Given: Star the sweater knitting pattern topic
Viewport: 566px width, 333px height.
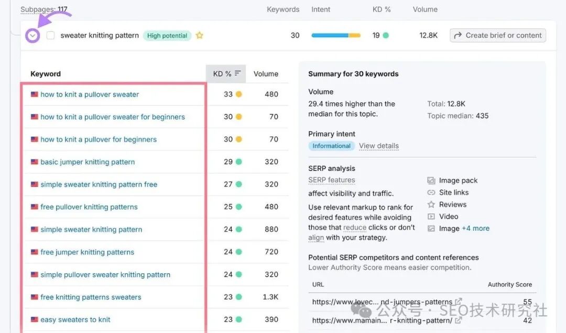Looking at the screenshot, I should tap(199, 35).
